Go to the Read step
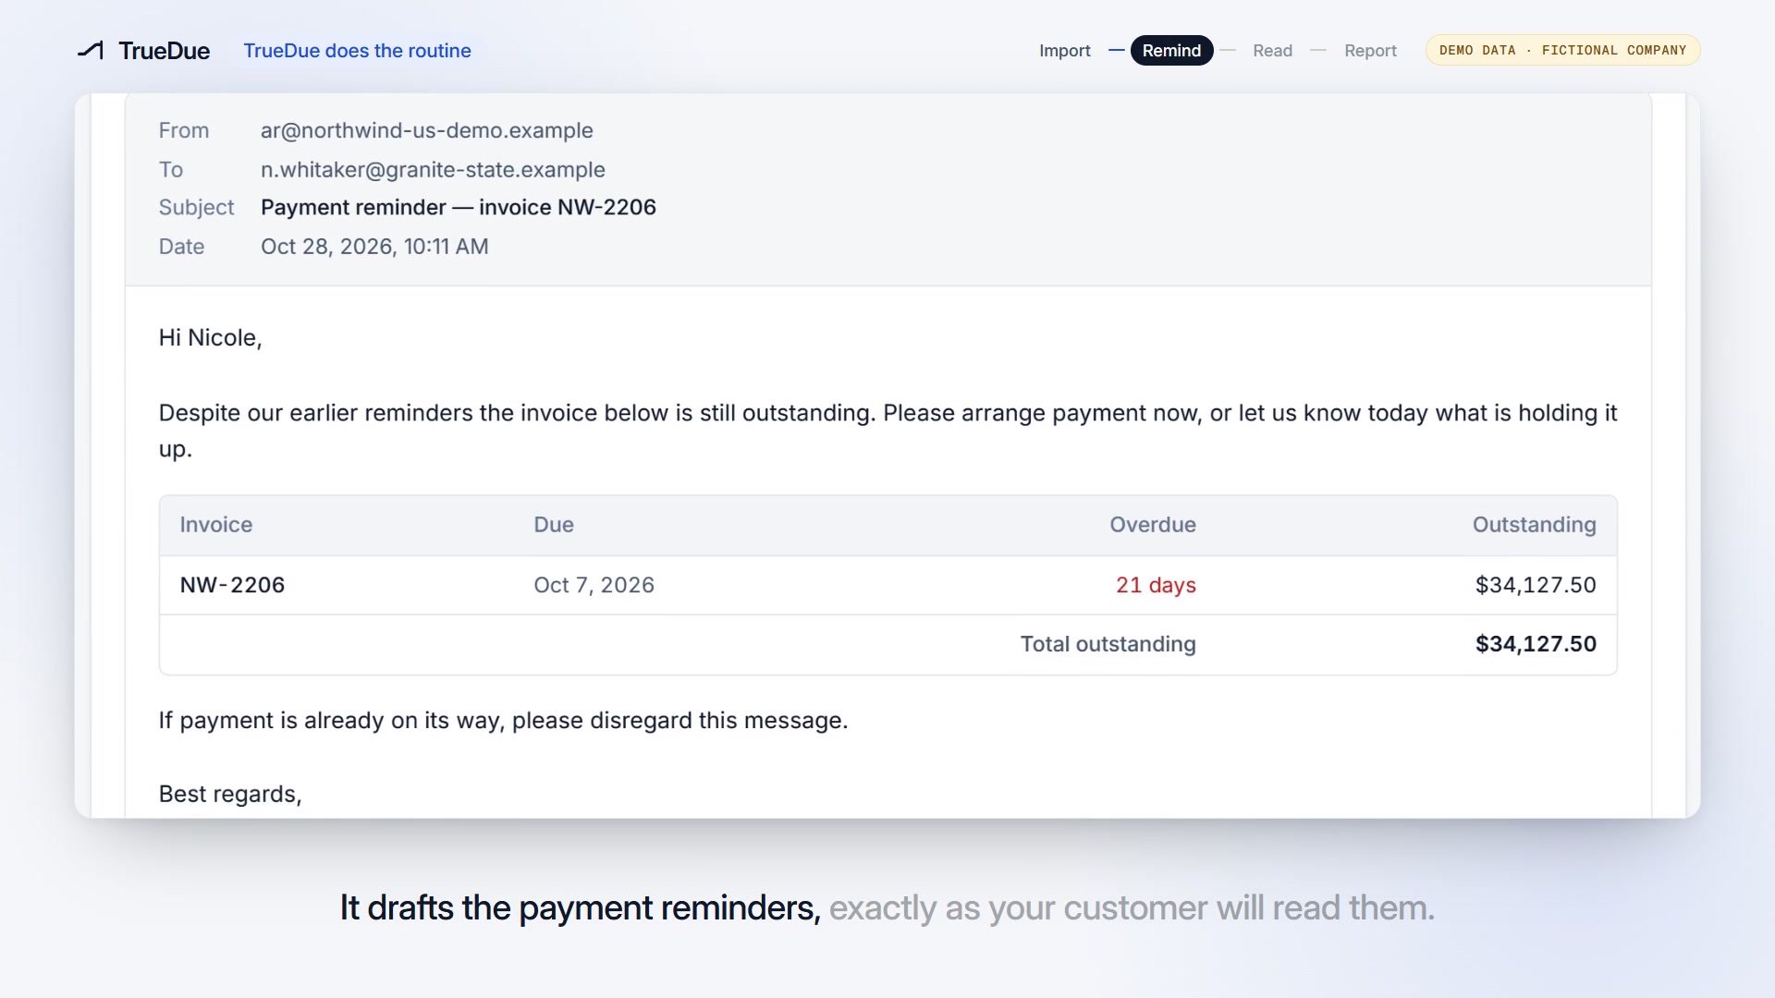 pos(1272,51)
